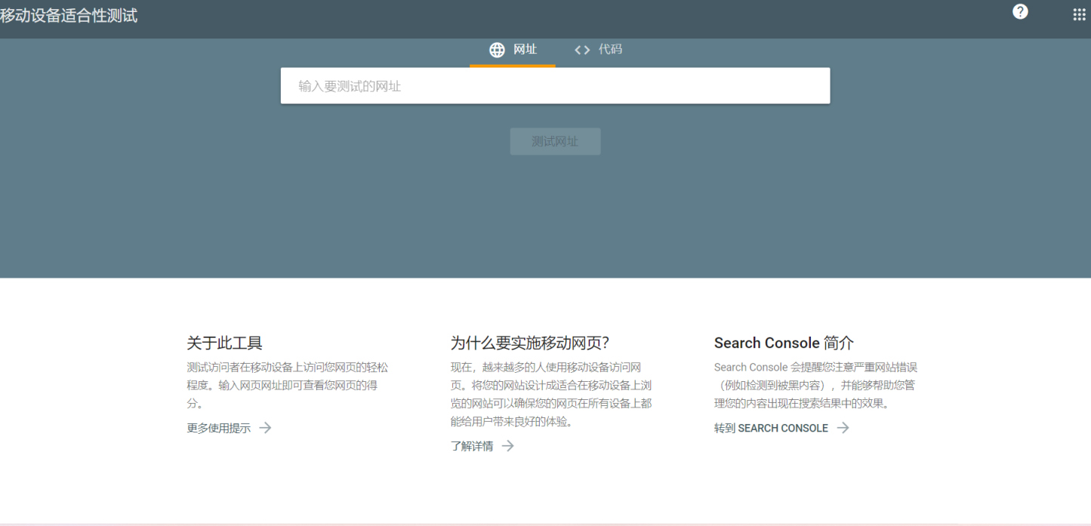This screenshot has height=526, width=1091.
Task: Open the Google apps grid icon
Action: (1079, 14)
